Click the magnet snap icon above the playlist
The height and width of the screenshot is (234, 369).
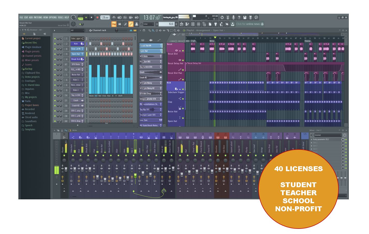pyautogui.click(x=144, y=30)
